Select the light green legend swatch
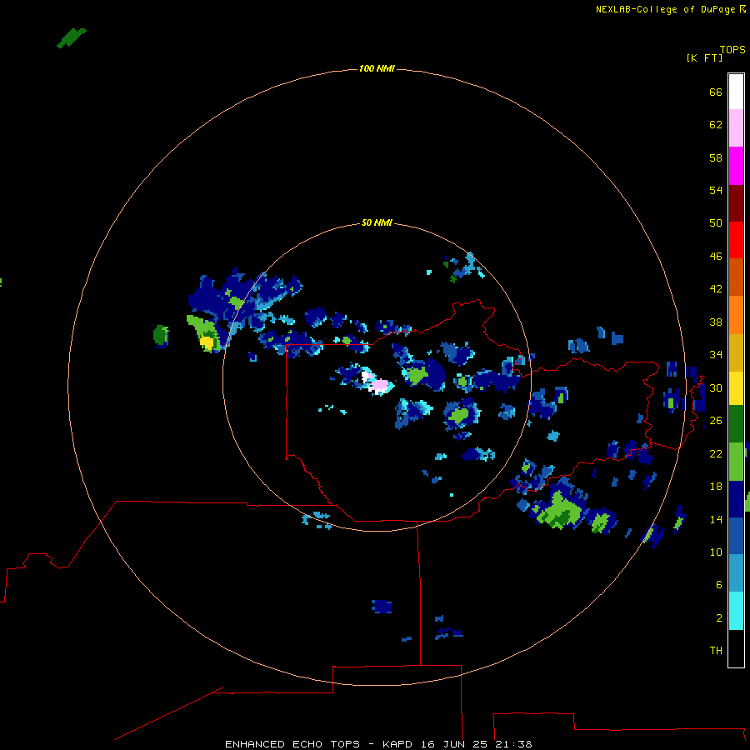The image size is (750, 750). tap(736, 462)
